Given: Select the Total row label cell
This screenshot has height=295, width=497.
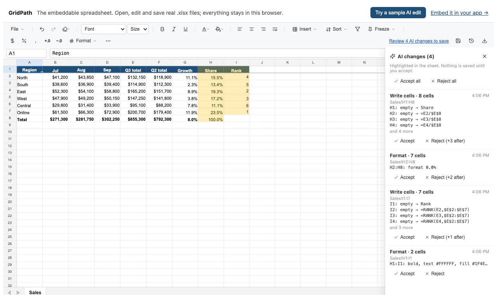Looking at the screenshot, I should pyautogui.click(x=30, y=119).
